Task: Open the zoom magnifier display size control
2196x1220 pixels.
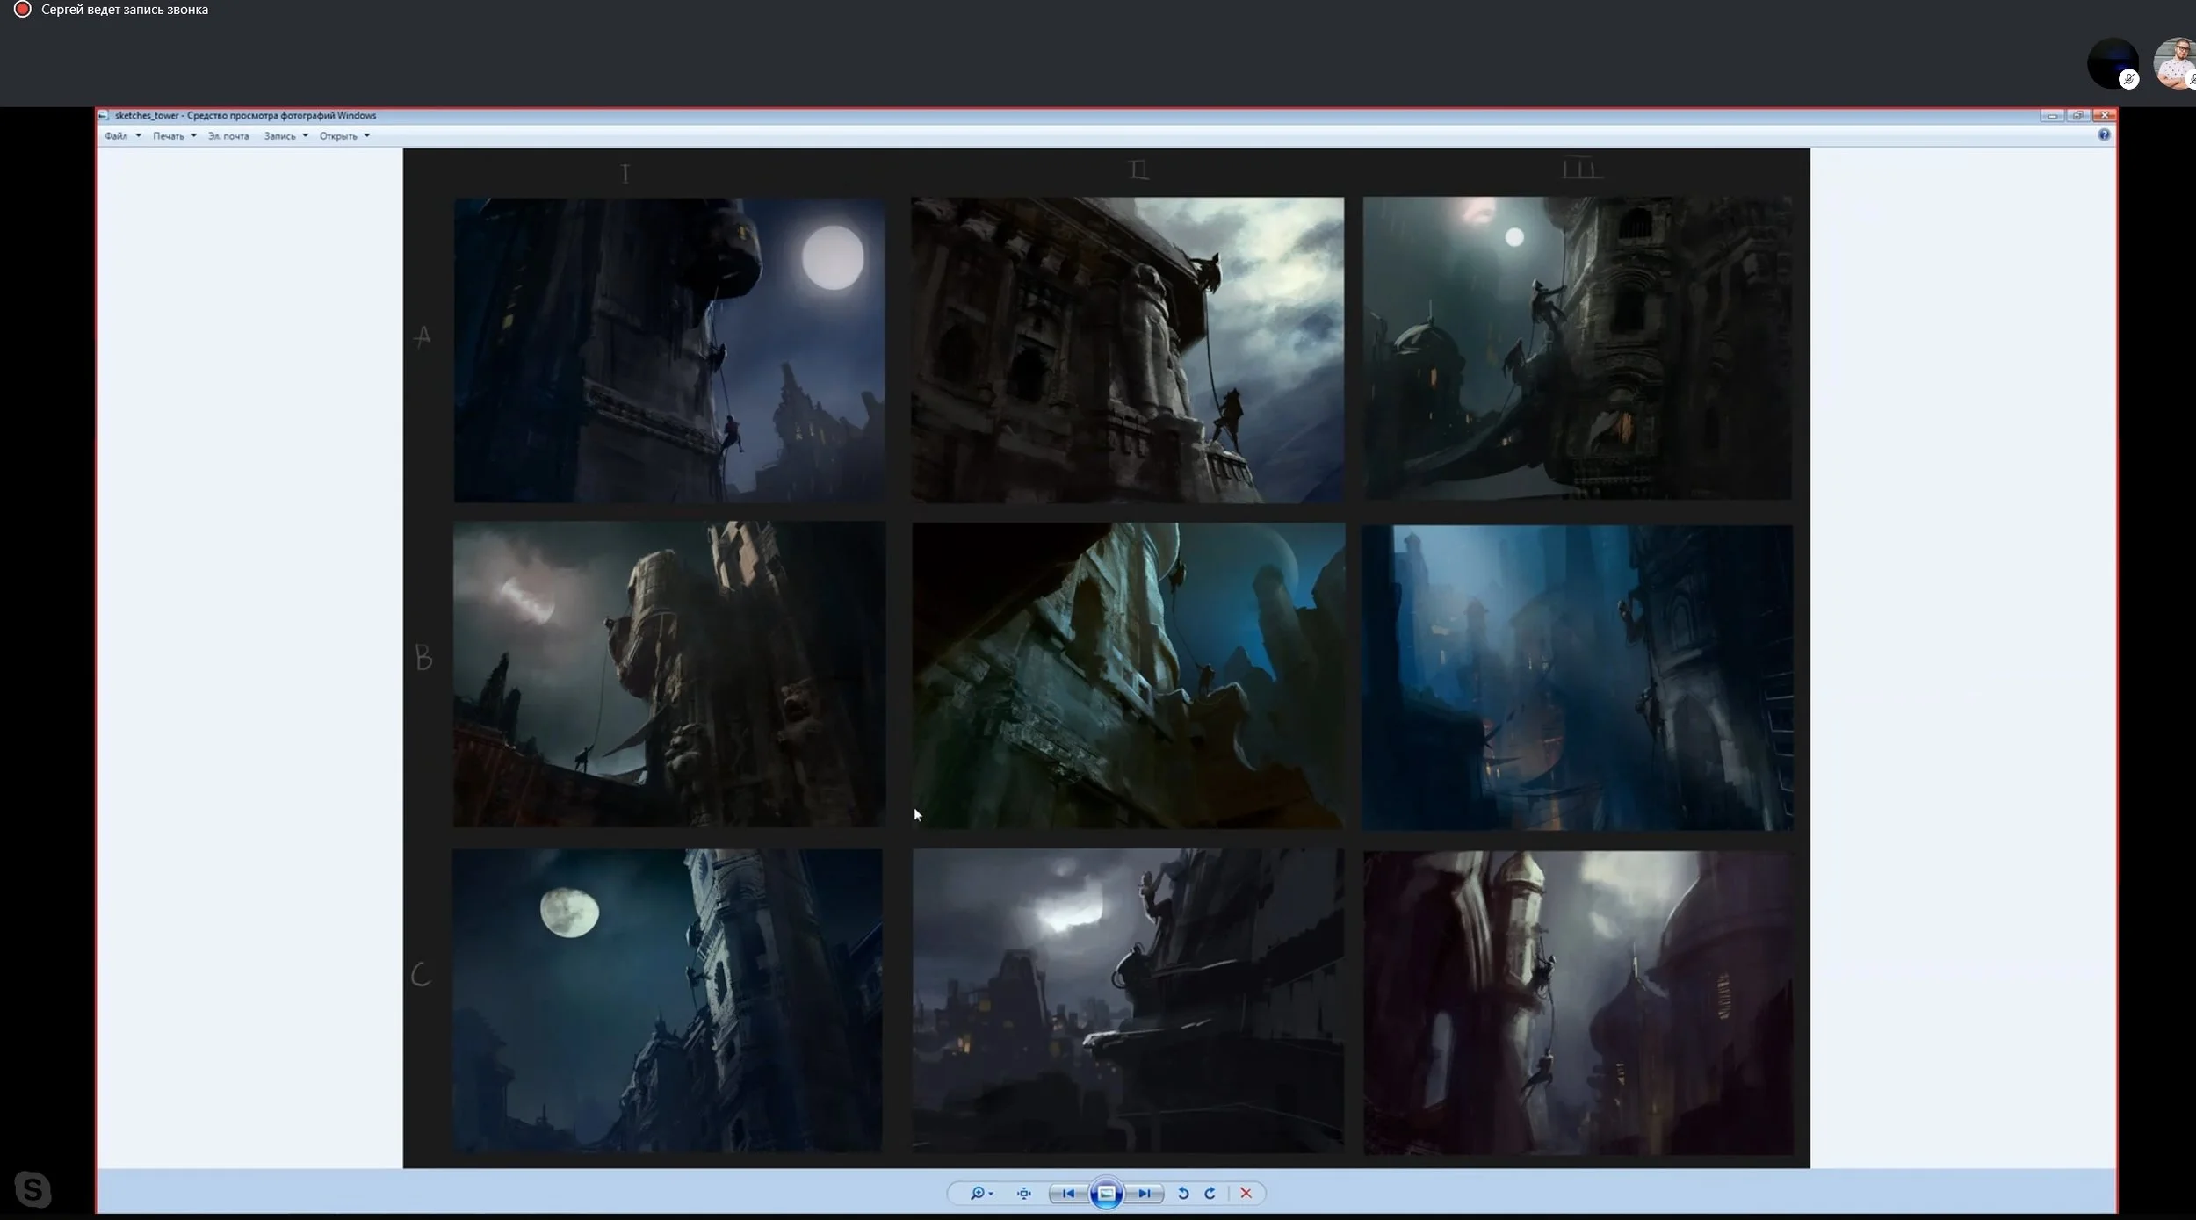Action: (x=981, y=1193)
